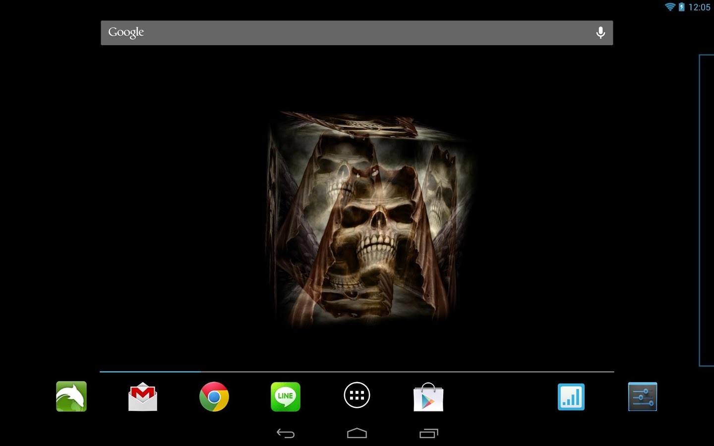Open the all apps drawer

pos(357,395)
